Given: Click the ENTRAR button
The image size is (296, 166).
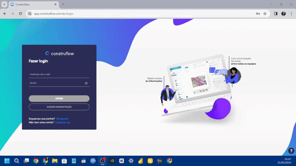Looking at the screenshot, I should click(59, 98).
